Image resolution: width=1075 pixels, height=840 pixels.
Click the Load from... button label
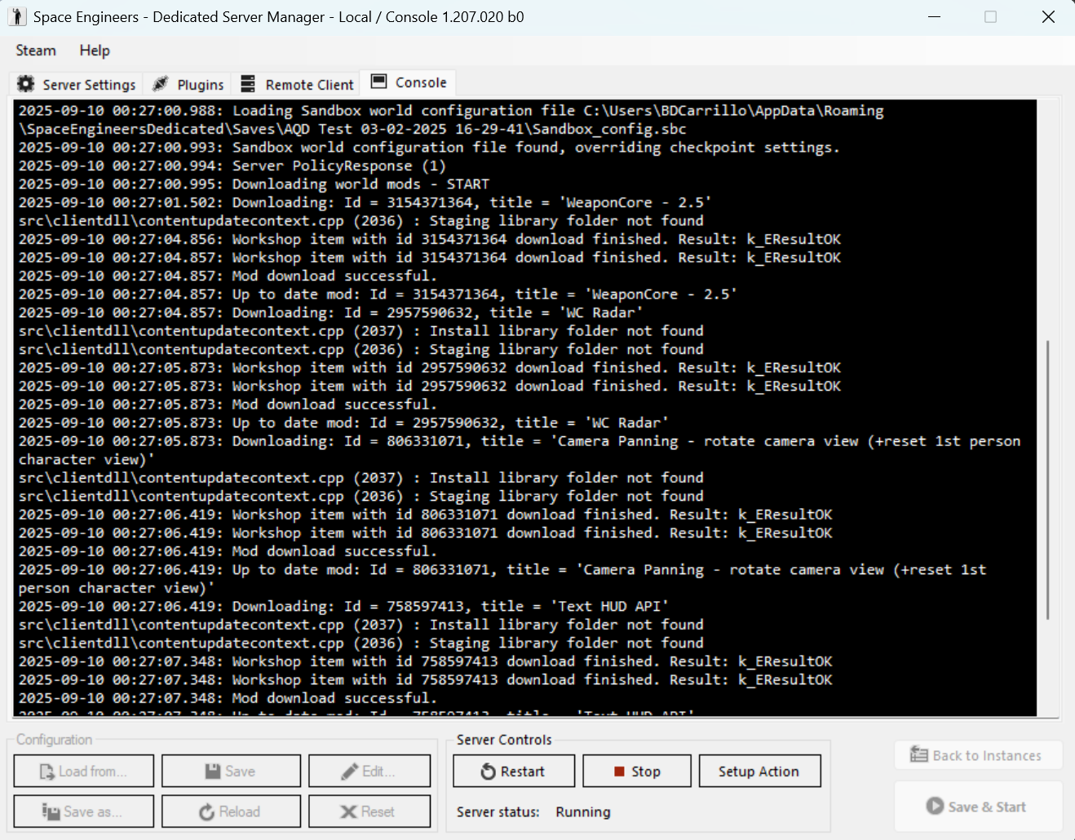93,771
